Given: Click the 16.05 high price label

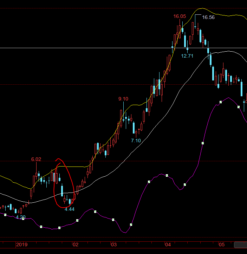Looking at the screenshot, I should point(179,16).
